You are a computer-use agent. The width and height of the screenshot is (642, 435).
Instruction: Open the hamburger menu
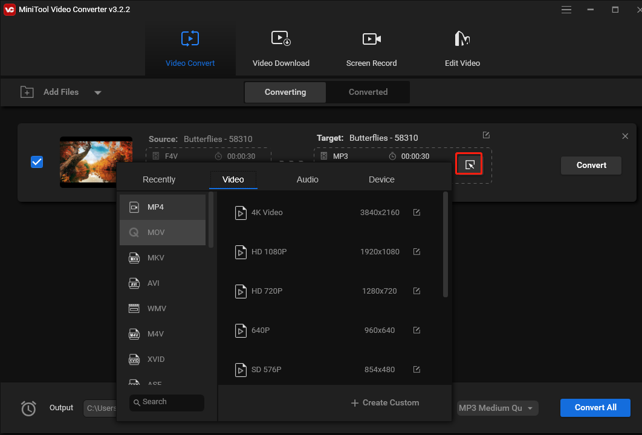tap(566, 10)
